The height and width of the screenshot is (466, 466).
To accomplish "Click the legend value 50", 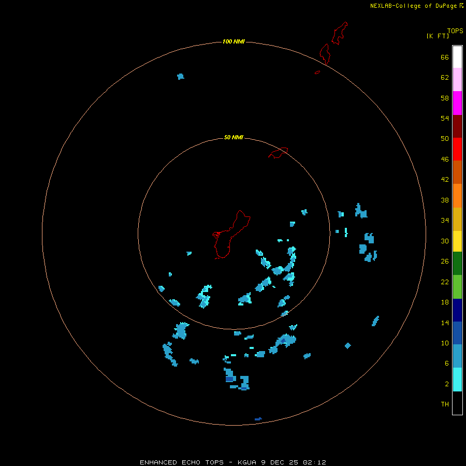I will 445,138.
